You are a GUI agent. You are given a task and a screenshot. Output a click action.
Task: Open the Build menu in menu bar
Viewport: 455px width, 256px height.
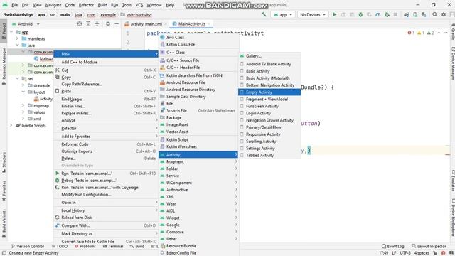click(102, 5)
